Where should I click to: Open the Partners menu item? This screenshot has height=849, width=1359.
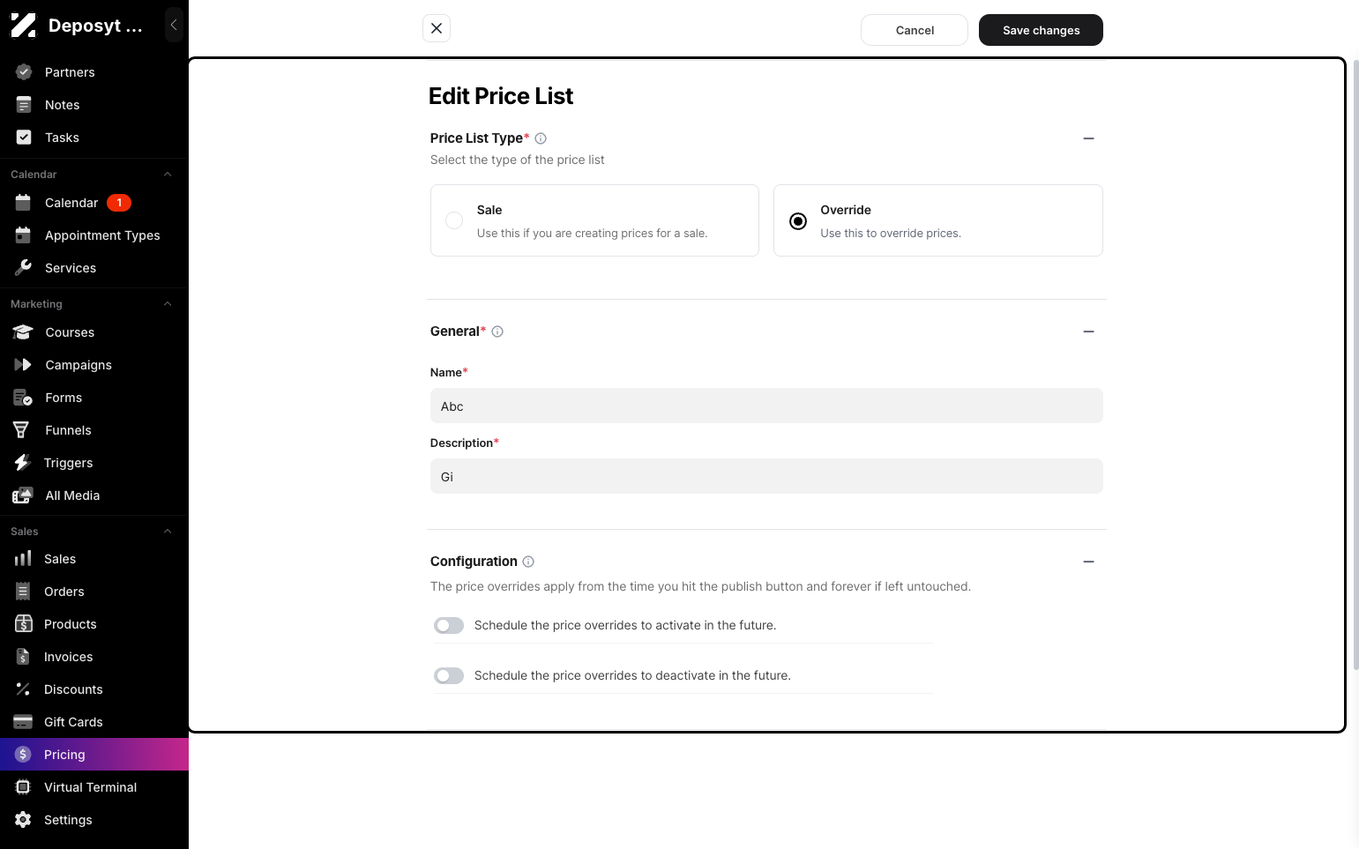pos(94,72)
